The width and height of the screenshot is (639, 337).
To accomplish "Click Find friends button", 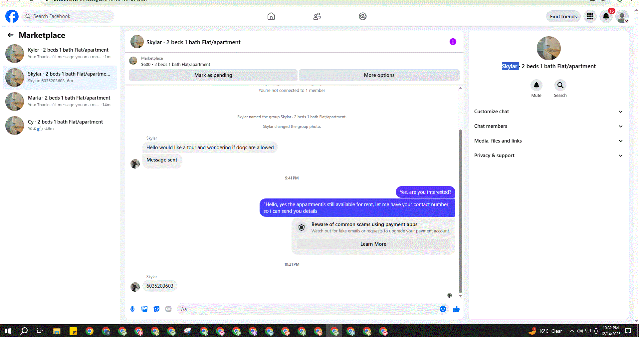I will click(x=563, y=16).
